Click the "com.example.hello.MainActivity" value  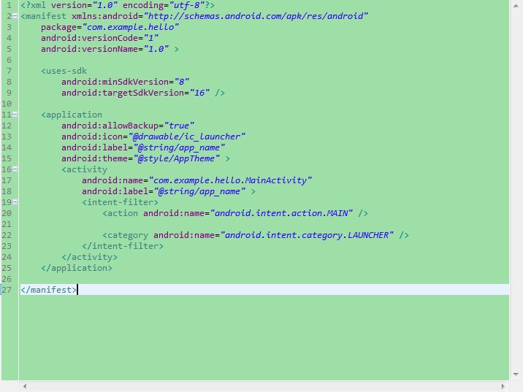230,180
